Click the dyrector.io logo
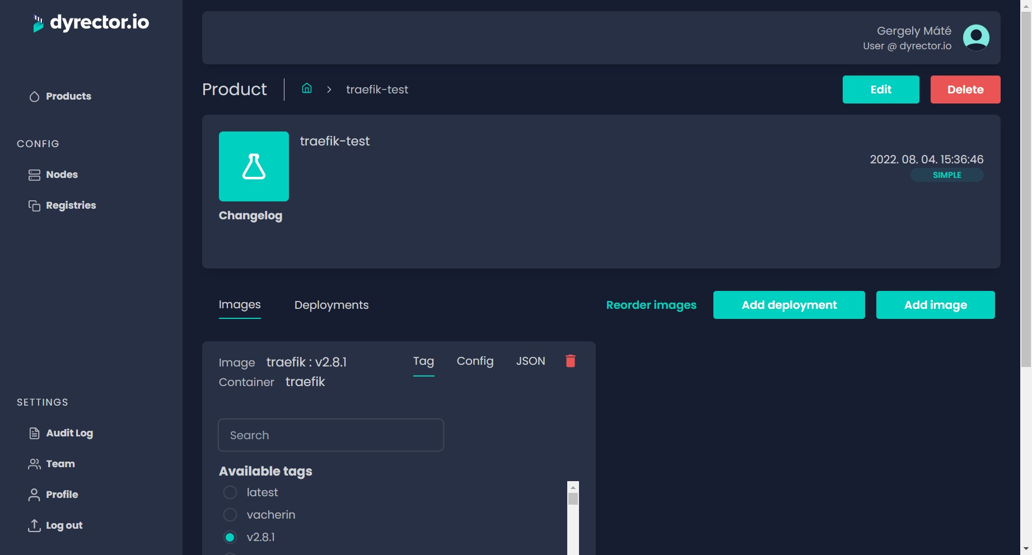1032x555 pixels. 91,23
